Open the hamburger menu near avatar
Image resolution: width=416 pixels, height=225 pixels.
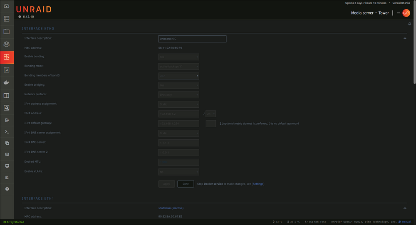pos(398,13)
